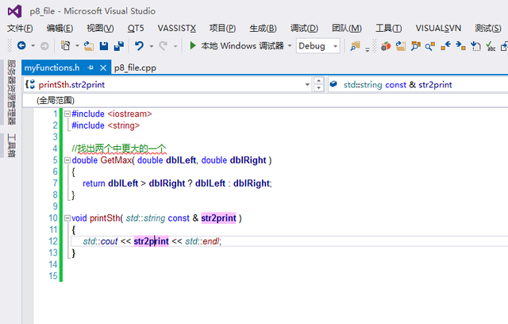Viewport: 508px width, 324px height.
Task: Click the braces context icon beside printSth.str2print
Action: [x=30, y=84]
